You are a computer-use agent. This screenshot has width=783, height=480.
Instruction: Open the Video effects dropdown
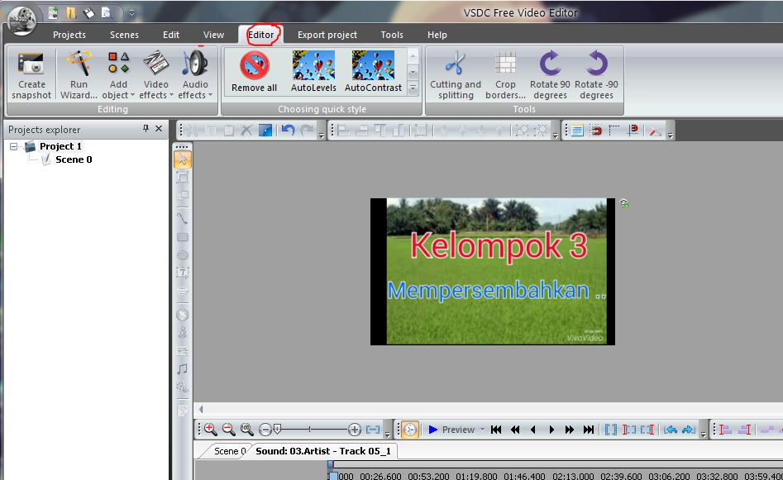[x=155, y=74]
